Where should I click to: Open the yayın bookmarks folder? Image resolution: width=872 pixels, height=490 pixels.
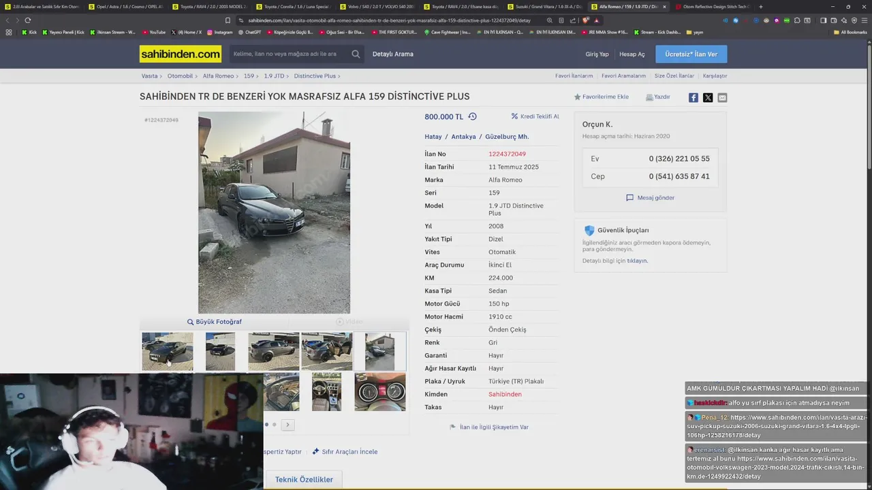tap(695, 32)
